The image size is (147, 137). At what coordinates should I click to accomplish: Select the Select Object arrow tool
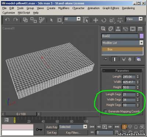[x=51, y=20]
